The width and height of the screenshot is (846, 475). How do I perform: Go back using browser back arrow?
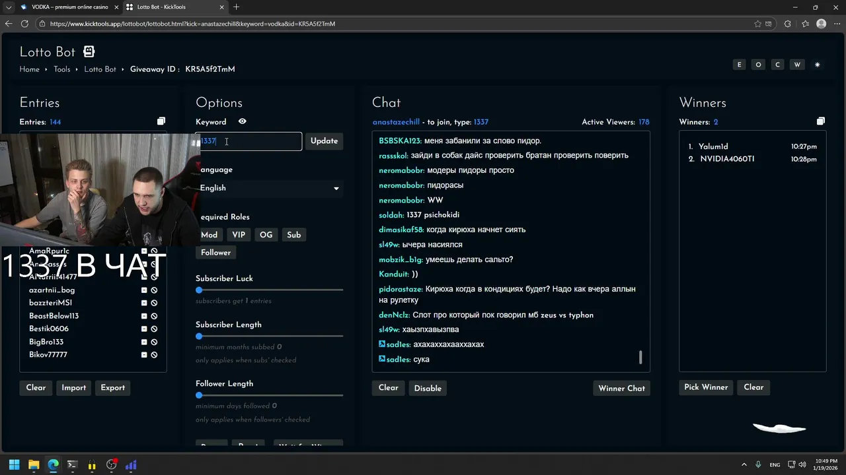pyautogui.click(x=8, y=24)
